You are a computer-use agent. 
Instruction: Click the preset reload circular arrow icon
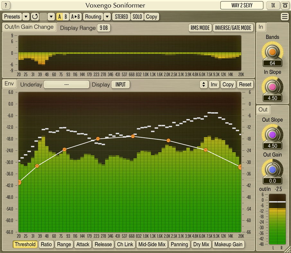35,16
